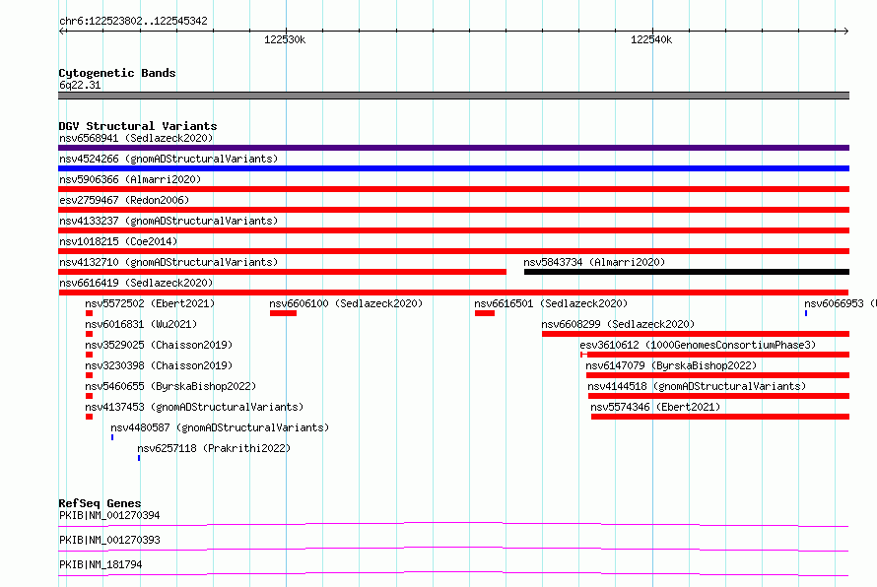Open the nsv6066953 variant label
This screenshot has height=587, width=877.
click(x=841, y=303)
